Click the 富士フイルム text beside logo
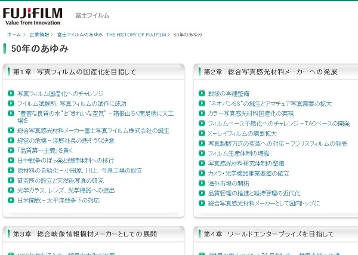The height and width of the screenshot is (255, 358). 92,16
